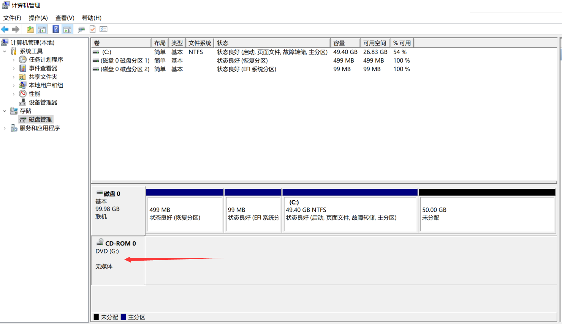Open the 文件(F) menu

pyautogui.click(x=12, y=18)
